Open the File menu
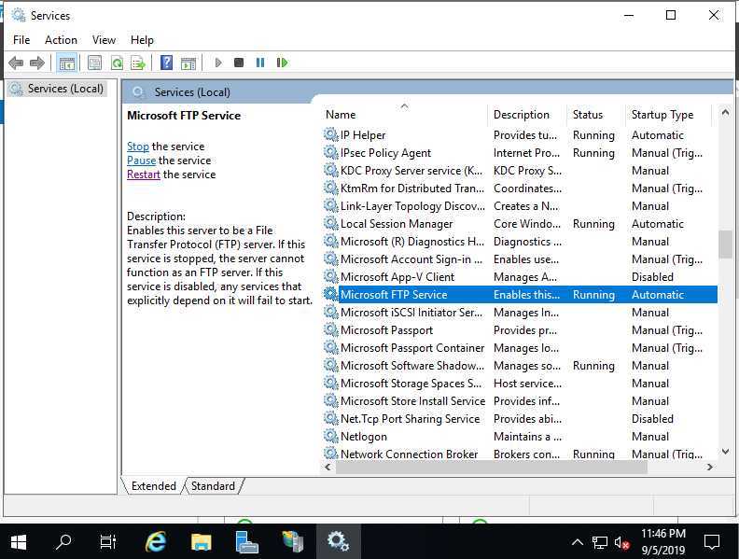This screenshot has width=739, height=559. point(21,40)
